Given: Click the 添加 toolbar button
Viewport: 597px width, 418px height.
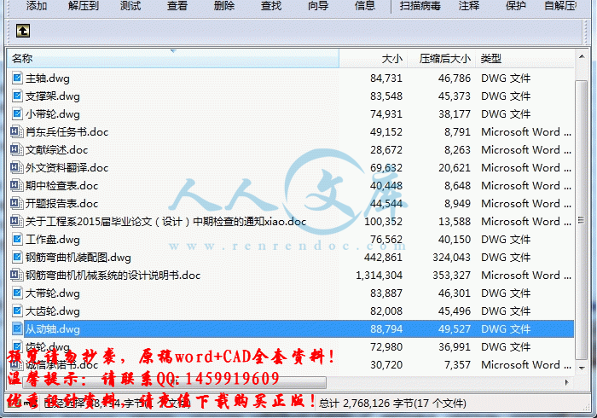Looking at the screenshot, I should [37, 6].
